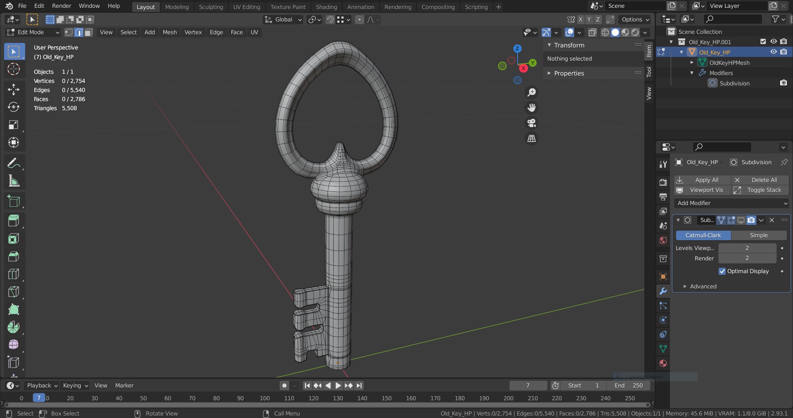Screen dimensions: 793x418
Task: Toggle X-ray display button
Action: click(x=592, y=32)
